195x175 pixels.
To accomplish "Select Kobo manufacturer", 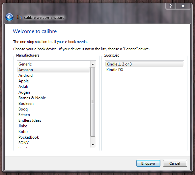I will coord(54,132).
